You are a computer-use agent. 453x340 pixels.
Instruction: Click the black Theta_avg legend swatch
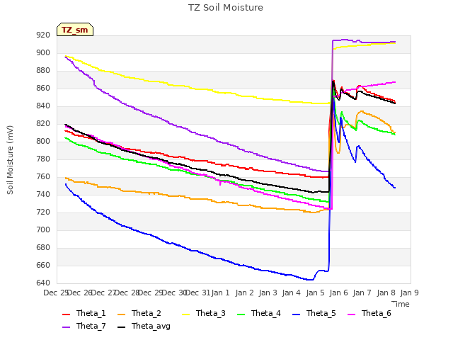pos(122,327)
